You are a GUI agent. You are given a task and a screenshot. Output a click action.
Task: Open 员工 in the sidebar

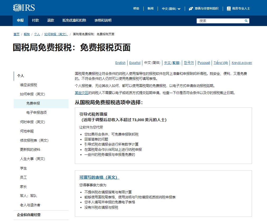click(x=23, y=178)
